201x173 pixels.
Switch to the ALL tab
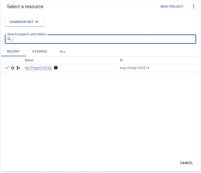point(63,52)
